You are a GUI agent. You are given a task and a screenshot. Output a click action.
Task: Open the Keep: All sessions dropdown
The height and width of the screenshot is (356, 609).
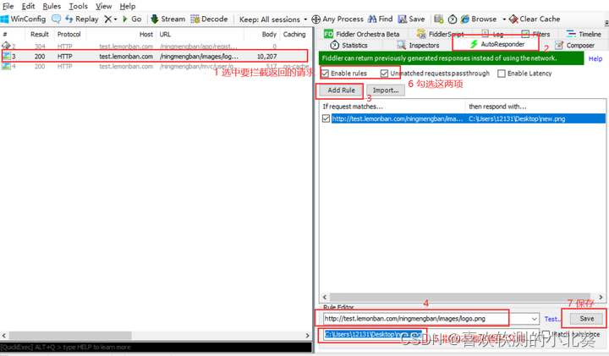click(x=273, y=19)
